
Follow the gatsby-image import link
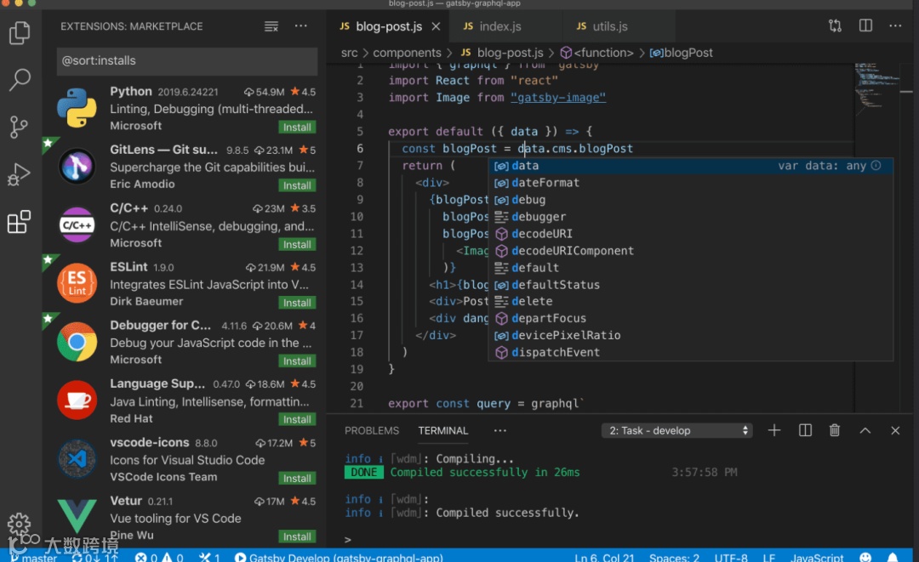click(558, 97)
